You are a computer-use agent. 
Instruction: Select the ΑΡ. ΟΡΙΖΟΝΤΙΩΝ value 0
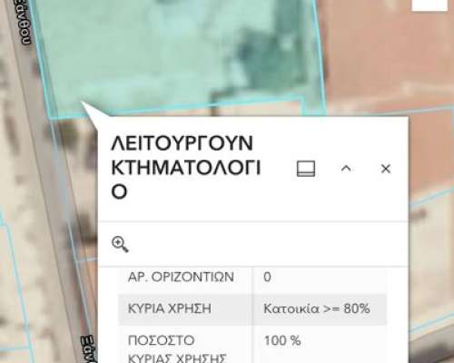click(267, 277)
